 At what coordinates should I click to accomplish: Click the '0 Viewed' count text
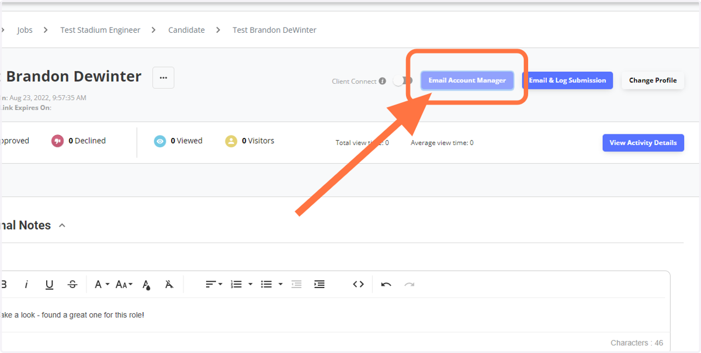pyautogui.click(x=186, y=141)
